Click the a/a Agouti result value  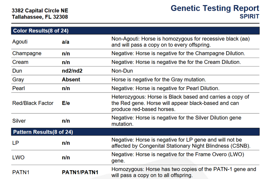(x=66, y=42)
